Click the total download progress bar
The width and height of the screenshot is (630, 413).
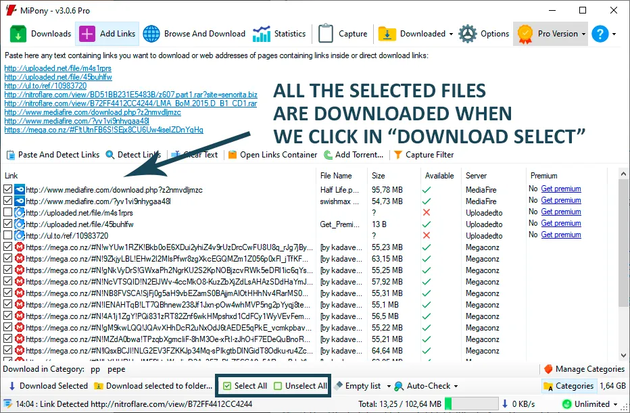point(471,404)
